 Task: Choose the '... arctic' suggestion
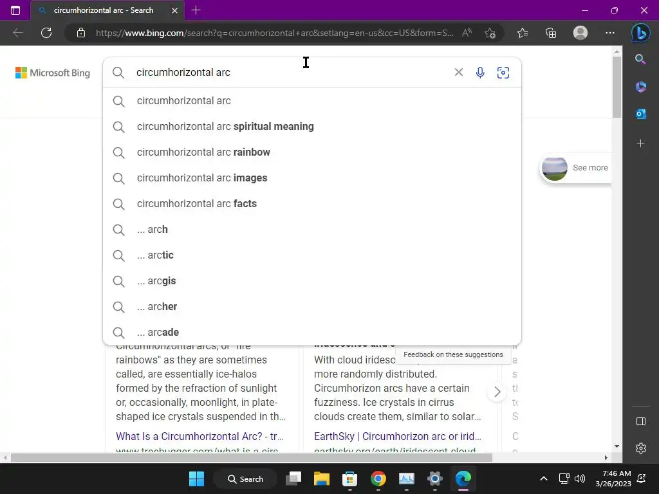312,255
